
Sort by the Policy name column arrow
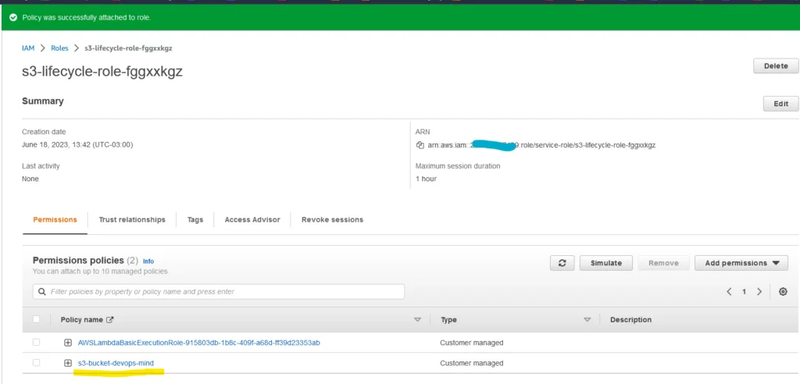tap(418, 320)
